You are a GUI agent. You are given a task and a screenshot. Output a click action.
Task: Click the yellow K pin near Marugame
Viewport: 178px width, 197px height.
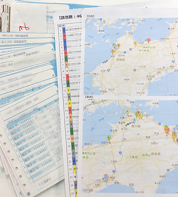pyautogui.click(x=128, y=112)
